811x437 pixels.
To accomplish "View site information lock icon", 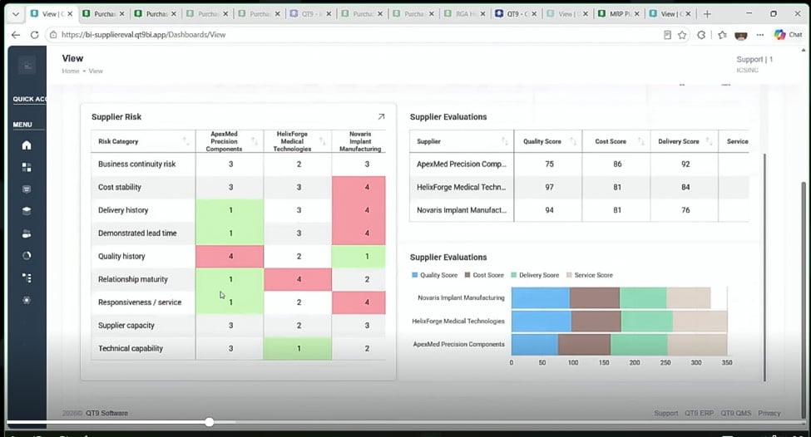I will [x=52, y=35].
